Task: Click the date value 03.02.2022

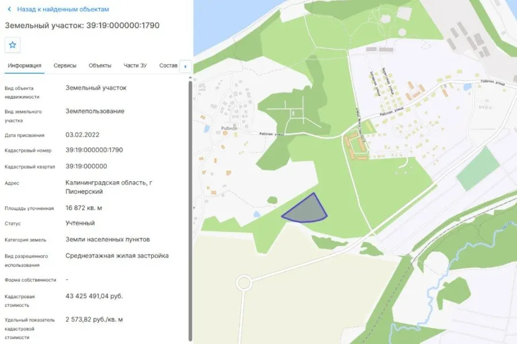Action: coord(82,135)
